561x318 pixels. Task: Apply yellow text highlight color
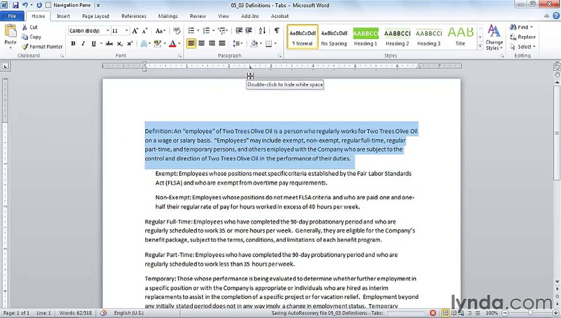(x=158, y=44)
